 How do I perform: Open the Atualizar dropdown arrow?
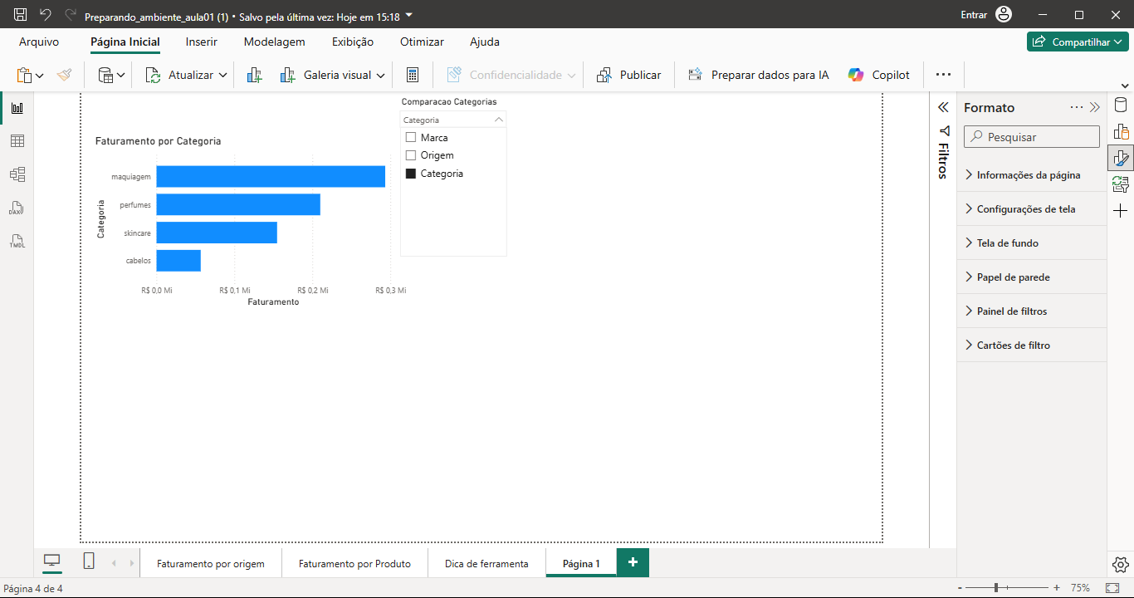click(x=222, y=75)
